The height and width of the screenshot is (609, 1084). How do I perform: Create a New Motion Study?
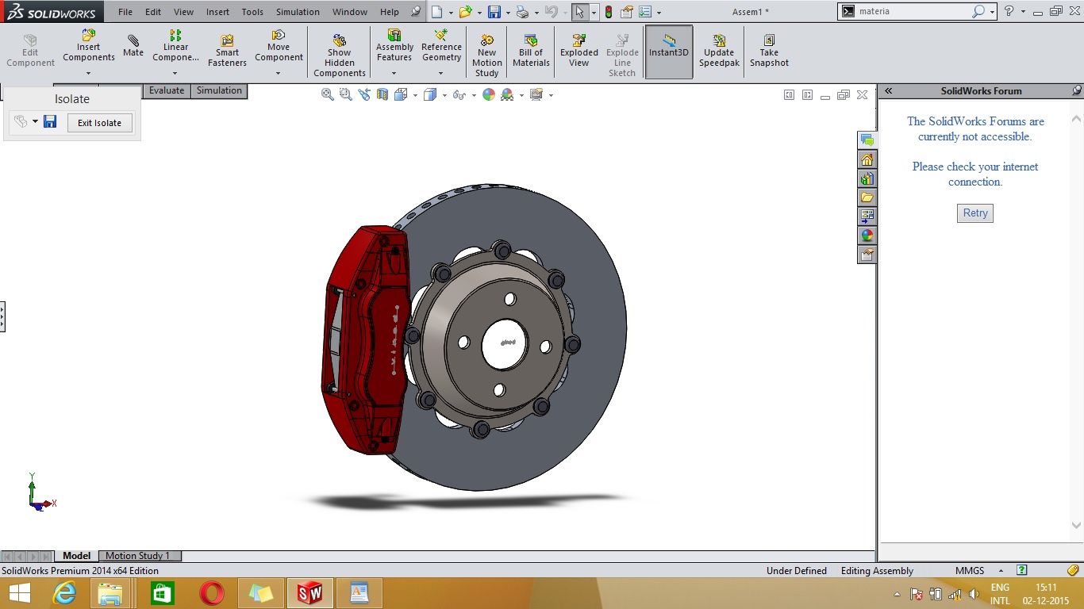486,56
